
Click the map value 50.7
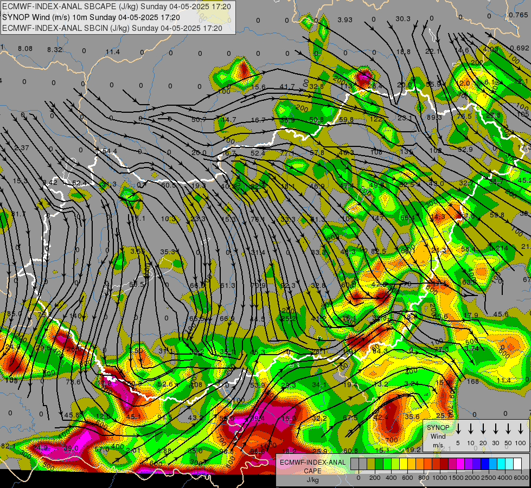pyautogui.click(x=199, y=119)
